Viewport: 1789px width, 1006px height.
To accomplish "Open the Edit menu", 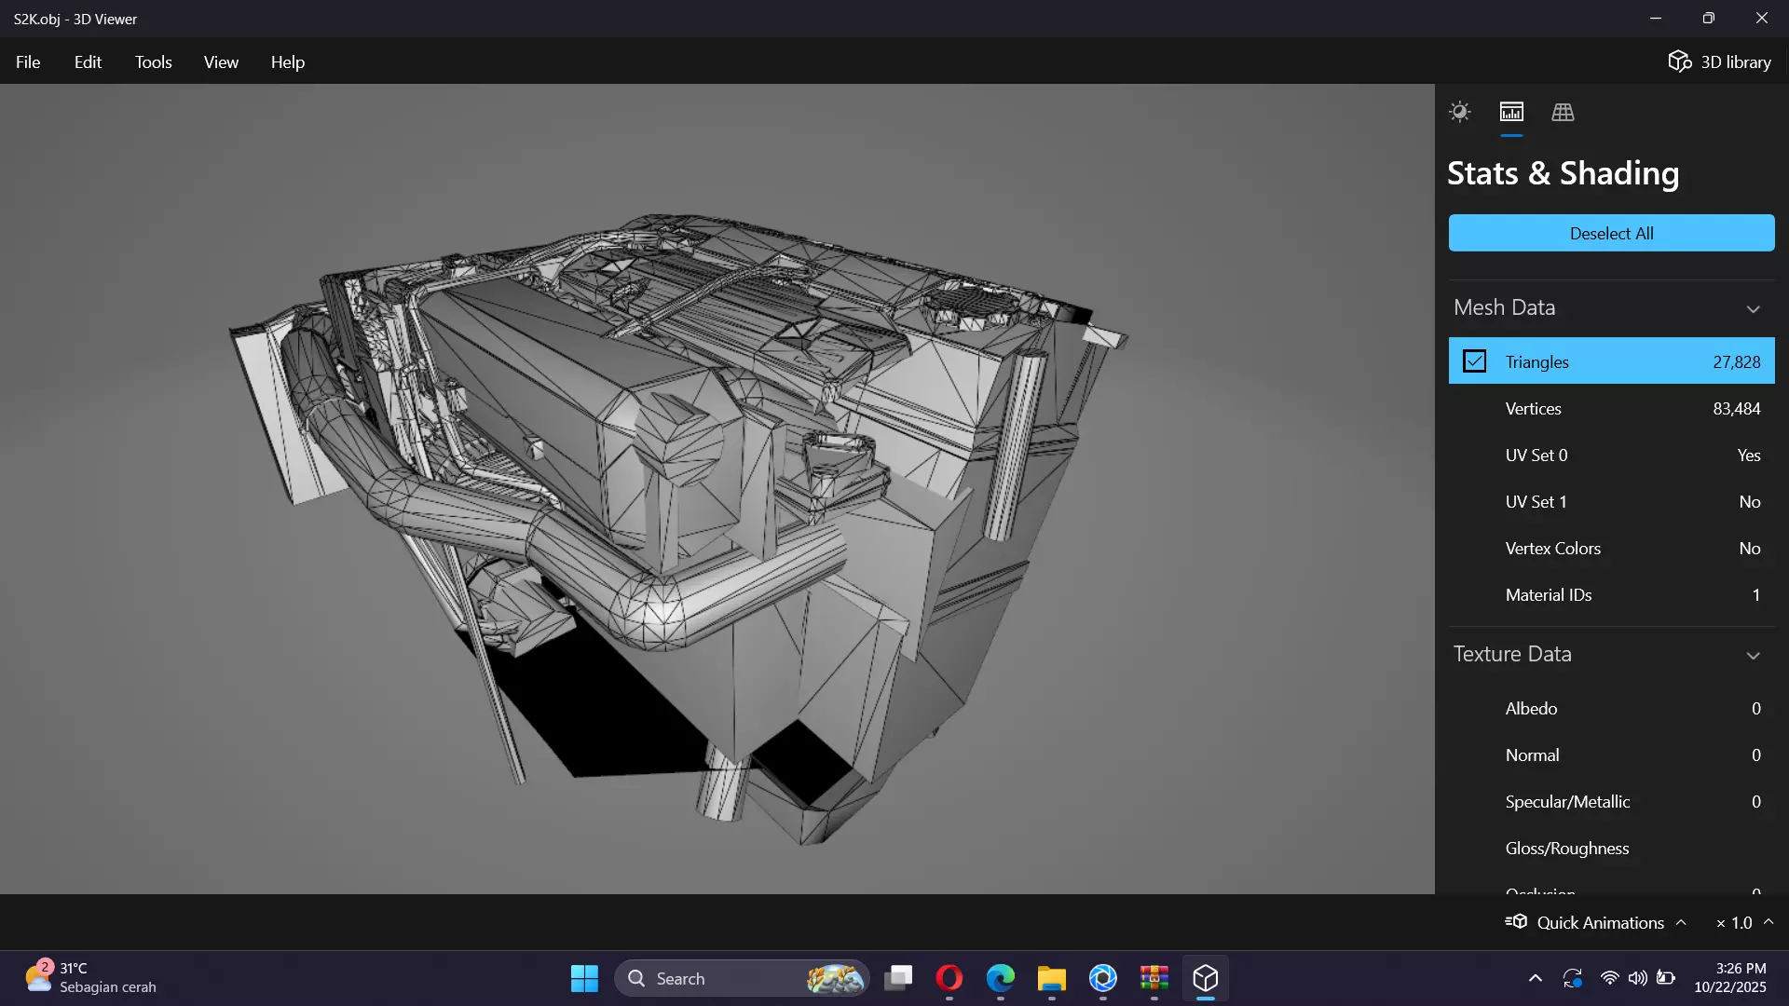I will 88,61.
